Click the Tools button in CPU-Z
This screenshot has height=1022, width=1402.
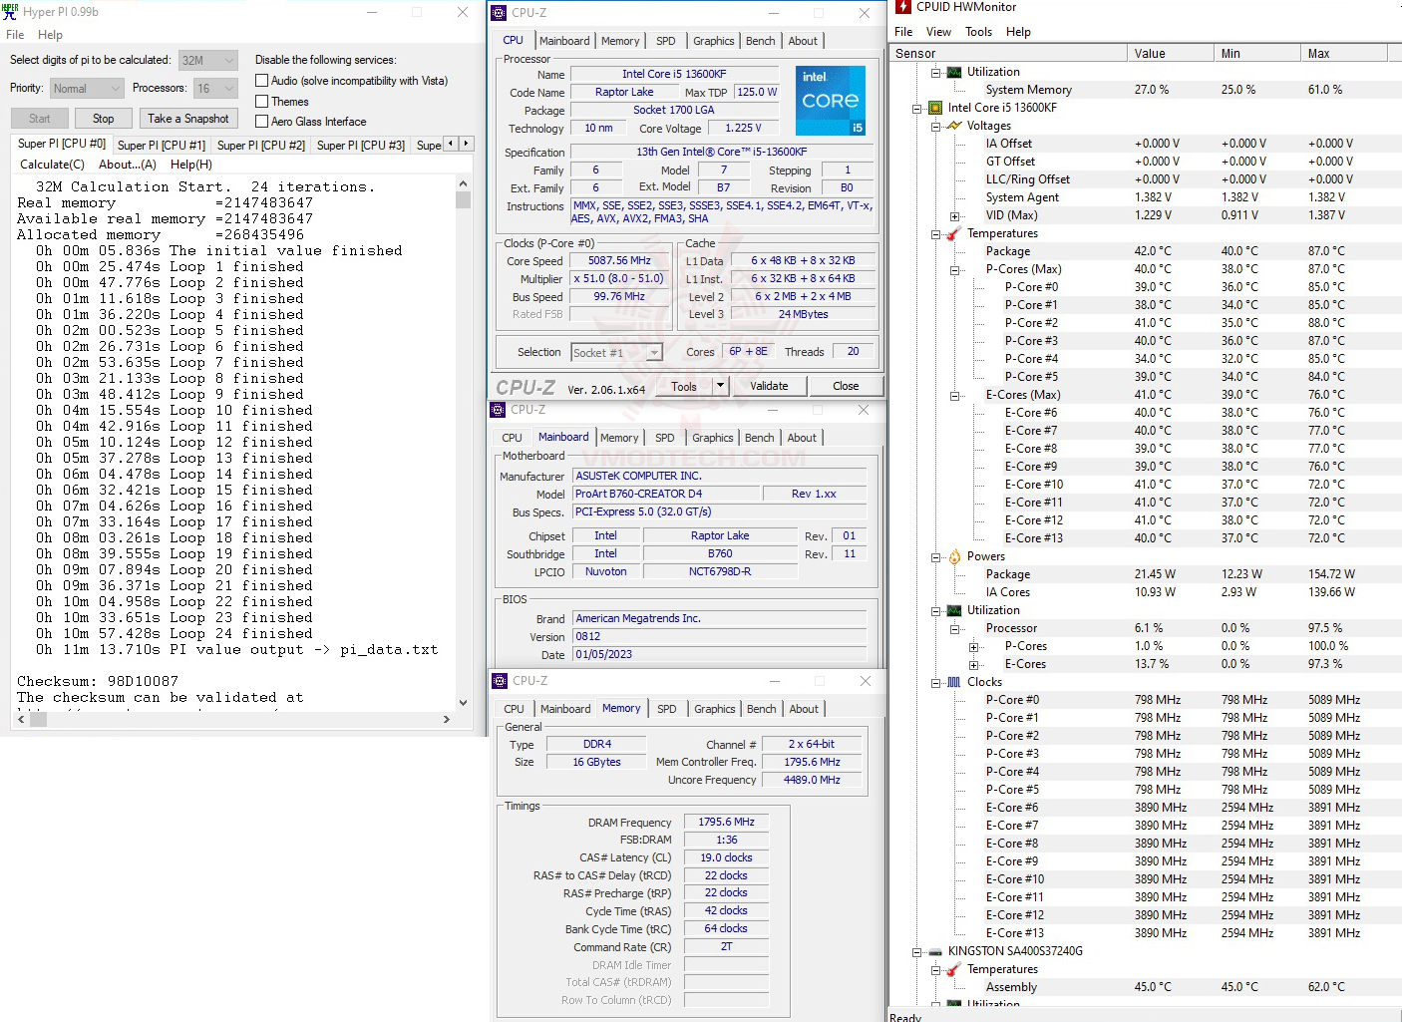[x=684, y=386]
